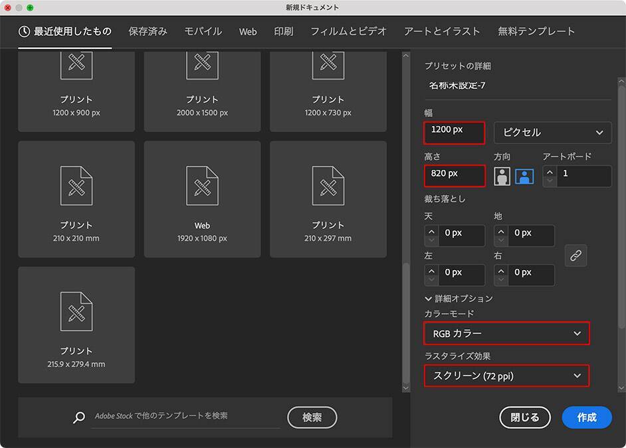Pick the 215.9 x 279.4 mm print preset
The height and width of the screenshot is (448, 626).
(76, 325)
